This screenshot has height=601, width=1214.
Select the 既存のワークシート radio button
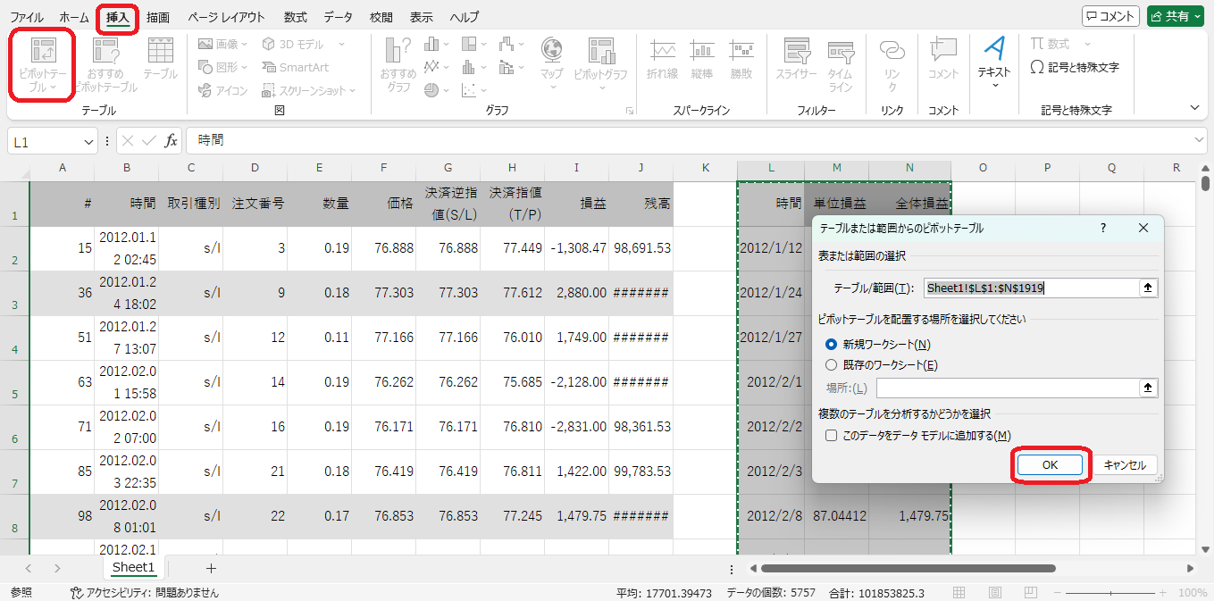pyautogui.click(x=832, y=364)
